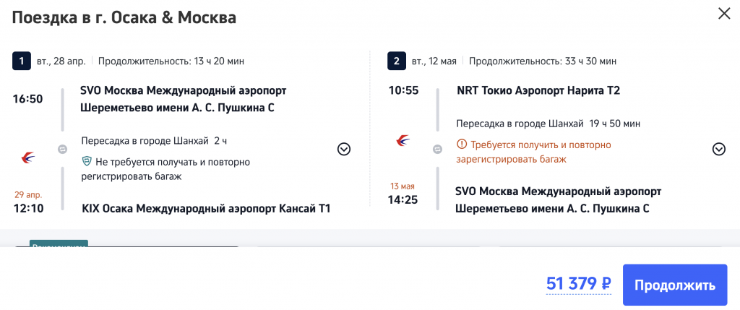740x310 pixels.
Task: Click NRT Токио Нарита T2 departure airport
Action: (x=538, y=91)
